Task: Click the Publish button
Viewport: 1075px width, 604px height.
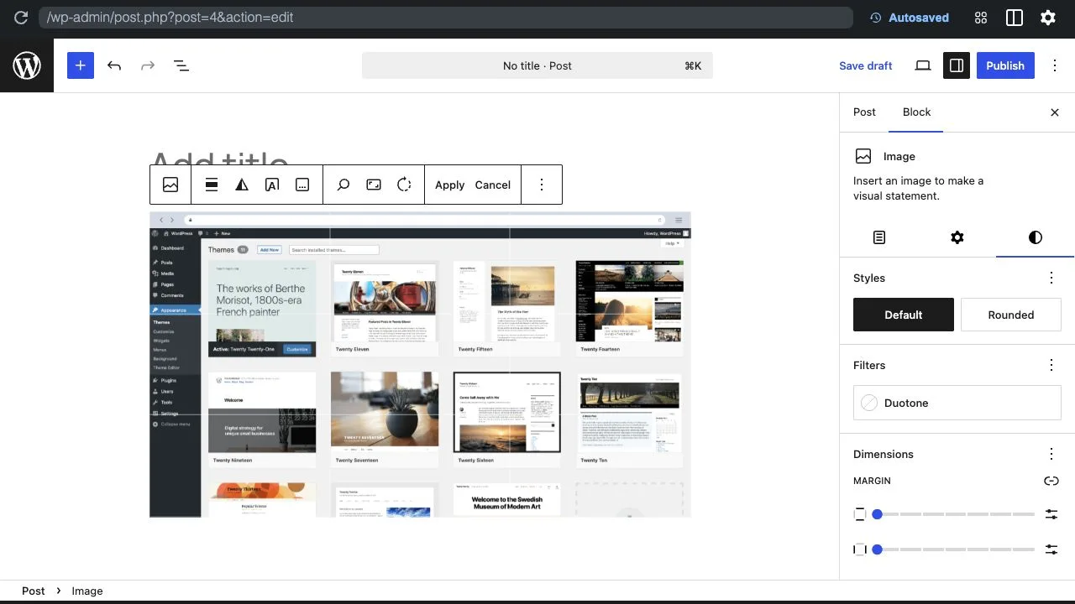Action: [x=1005, y=65]
